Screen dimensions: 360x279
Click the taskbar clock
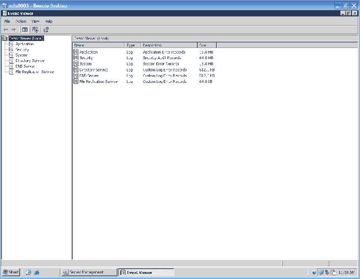tap(346, 272)
